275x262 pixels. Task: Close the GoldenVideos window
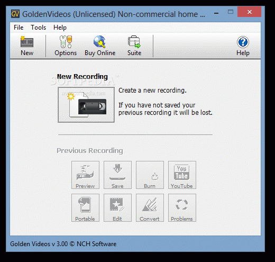(x=249, y=12)
